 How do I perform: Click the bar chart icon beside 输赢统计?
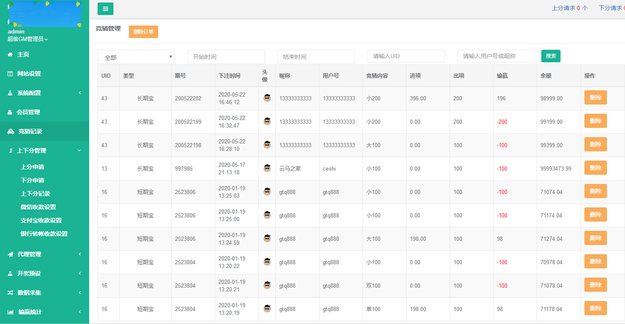point(10,312)
